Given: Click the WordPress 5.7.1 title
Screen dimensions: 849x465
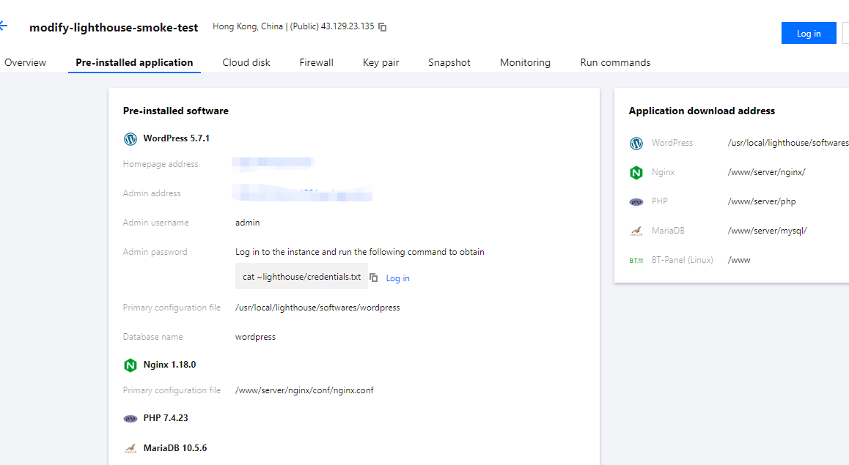Looking at the screenshot, I should tap(177, 138).
